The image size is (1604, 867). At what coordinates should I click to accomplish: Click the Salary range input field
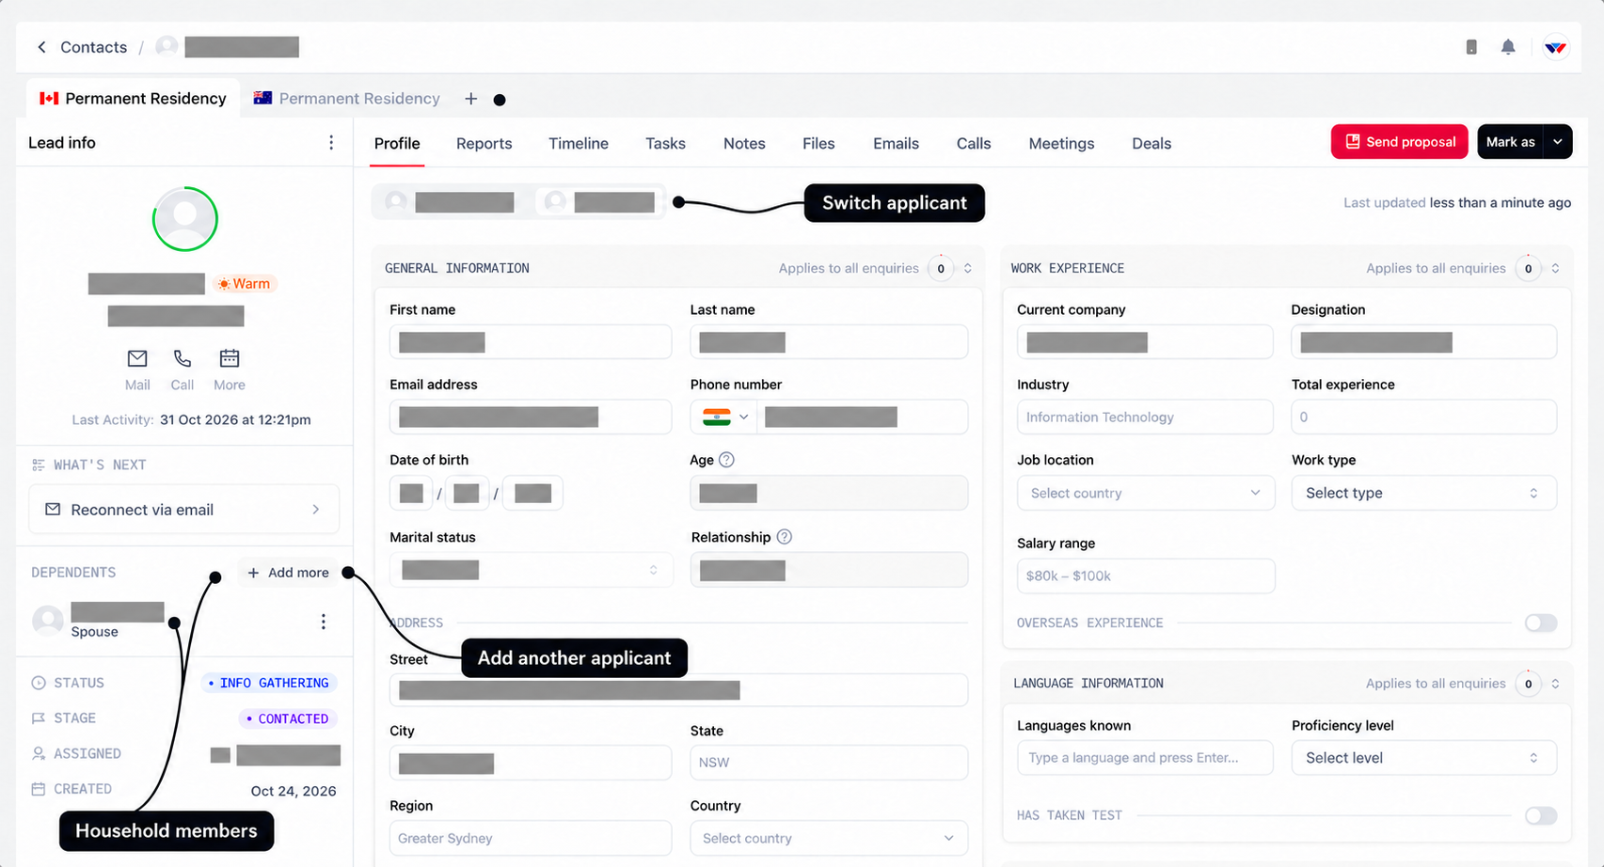[x=1145, y=575]
